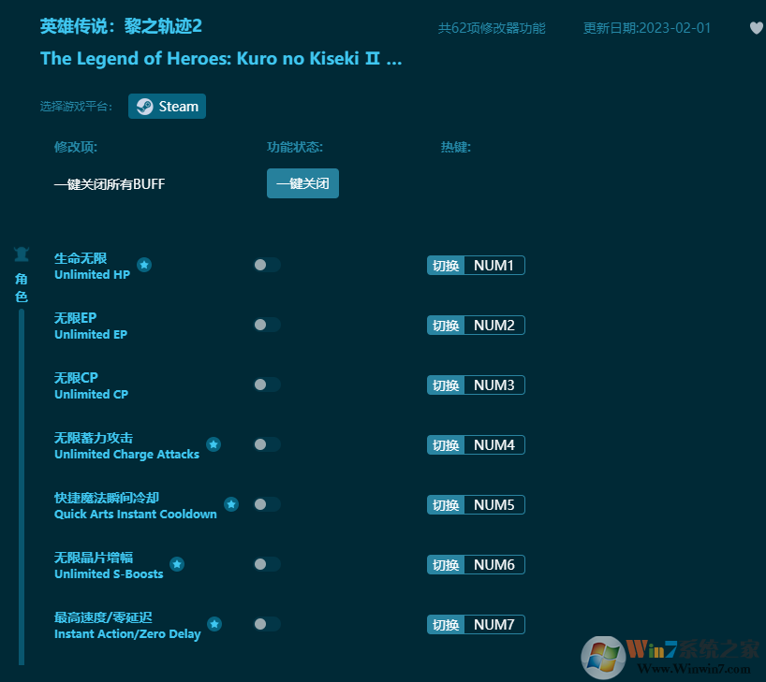This screenshot has height=682, width=766.
Task: Click the 一键关闭 button
Action: click(x=302, y=183)
